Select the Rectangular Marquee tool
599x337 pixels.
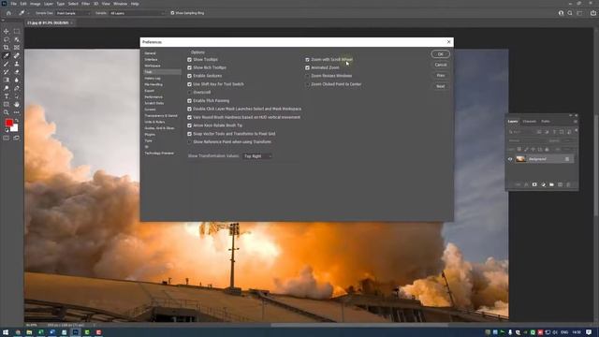coord(17,31)
